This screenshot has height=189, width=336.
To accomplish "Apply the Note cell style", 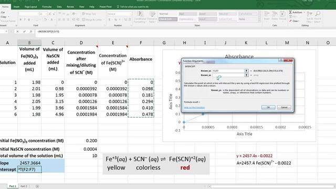I will (x=248, y=19).
